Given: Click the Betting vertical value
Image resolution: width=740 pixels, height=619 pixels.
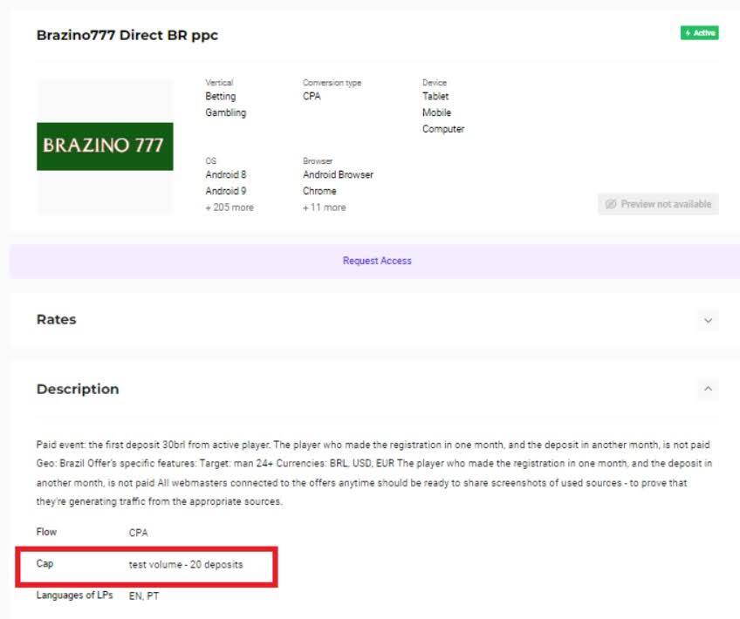Looking at the screenshot, I should [x=220, y=97].
